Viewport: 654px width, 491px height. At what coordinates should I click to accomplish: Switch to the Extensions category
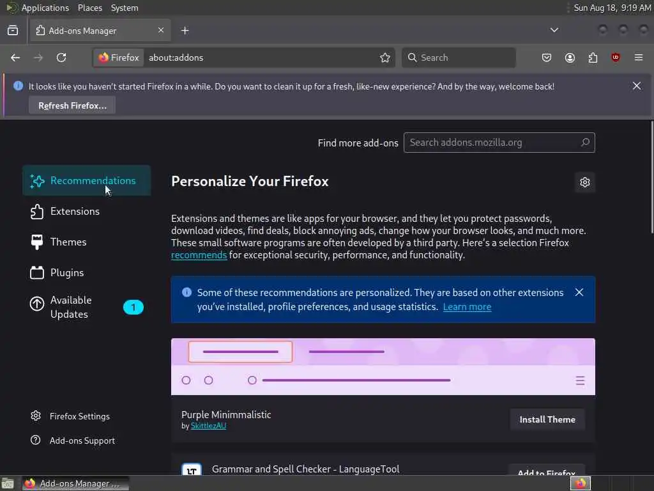87,211
